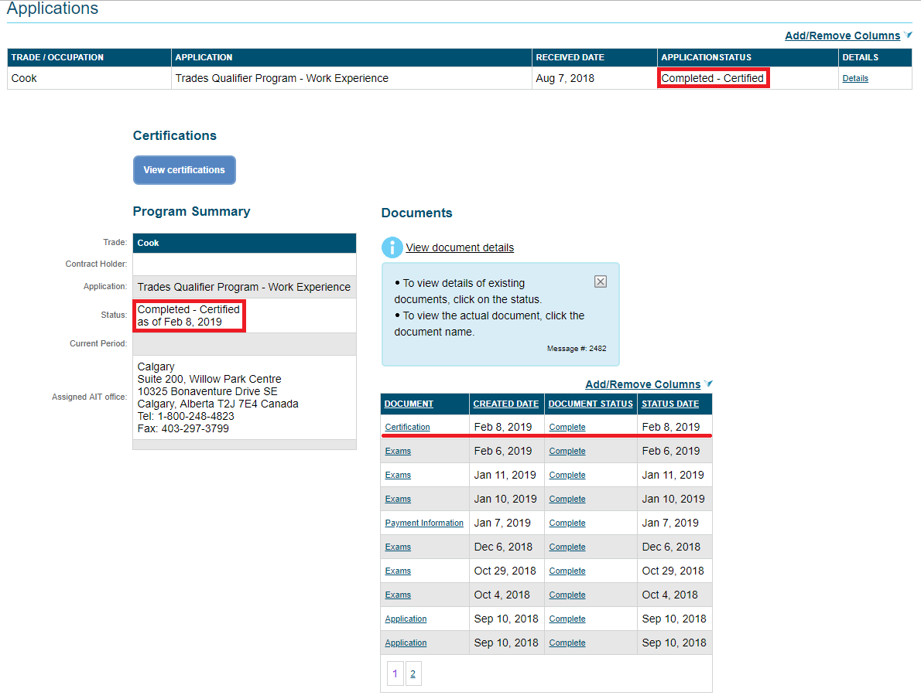Image resolution: width=921 pixels, height=699 pixels.
Task: Open the Application document link in the last table row
Action: tap(406, 643)
